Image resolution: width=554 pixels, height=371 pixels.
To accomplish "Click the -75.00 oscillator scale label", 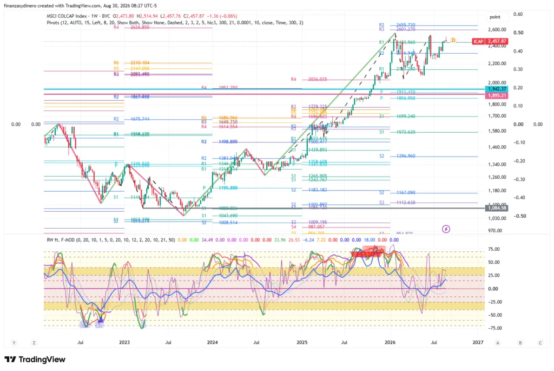I will [x=494, y=328].
